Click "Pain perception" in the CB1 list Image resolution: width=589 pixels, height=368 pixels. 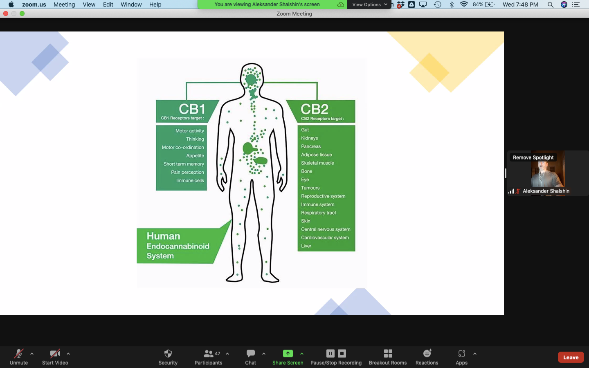point(187,172)
